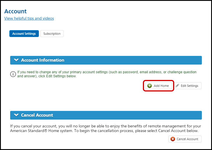Click the green primary account settings hint text
Image resolution: width=212 pixels, height=150 pixels.
(107, 74)
